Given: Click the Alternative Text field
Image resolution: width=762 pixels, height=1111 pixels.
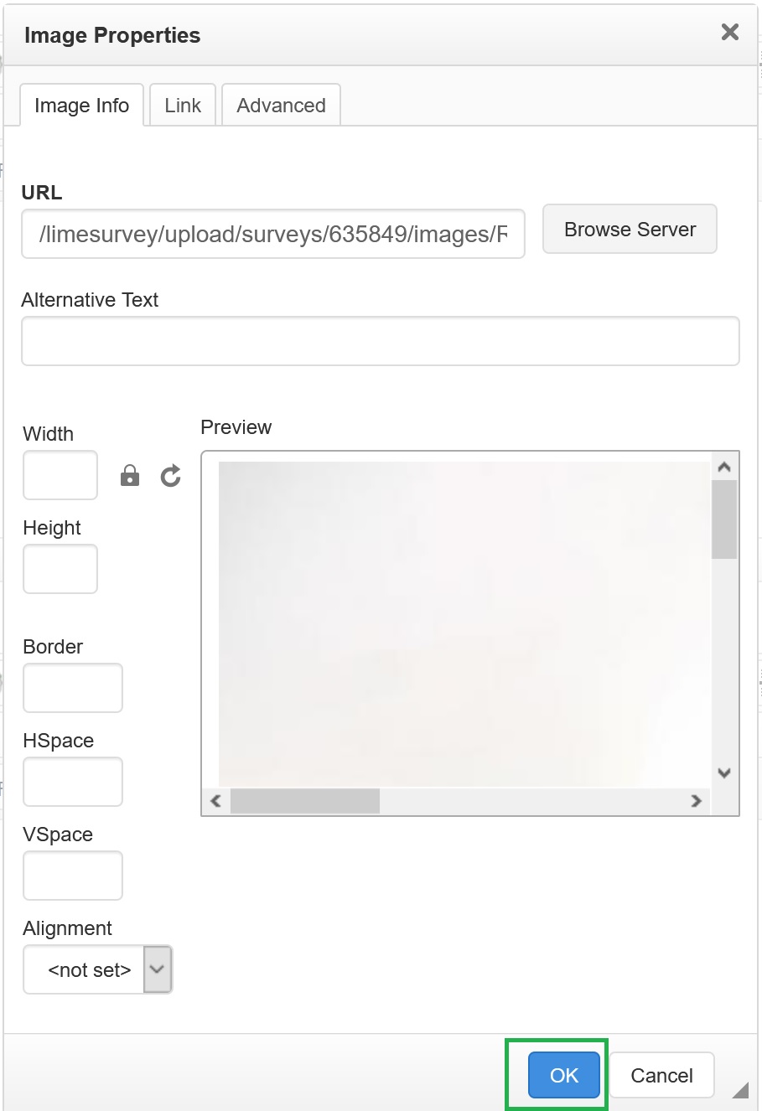Looking at the screenshot, I should (x=381, y=341).
